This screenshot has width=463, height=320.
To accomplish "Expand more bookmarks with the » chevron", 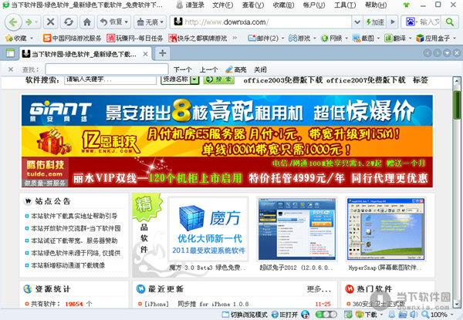I will [x=235, y=38].
